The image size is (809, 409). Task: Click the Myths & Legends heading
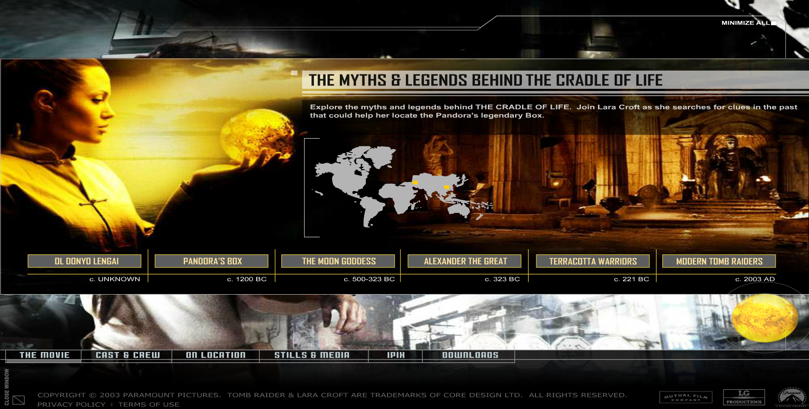click(x=485, y=80)
